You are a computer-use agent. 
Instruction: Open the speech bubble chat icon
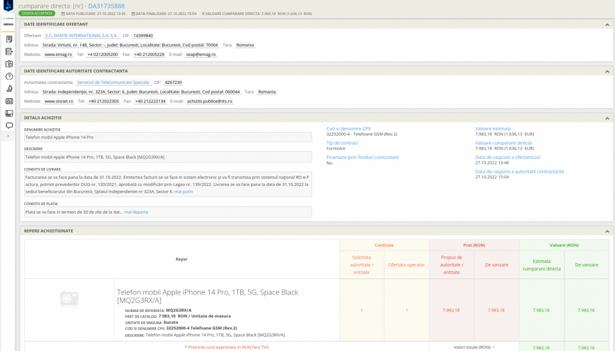[x=9, y=126]
